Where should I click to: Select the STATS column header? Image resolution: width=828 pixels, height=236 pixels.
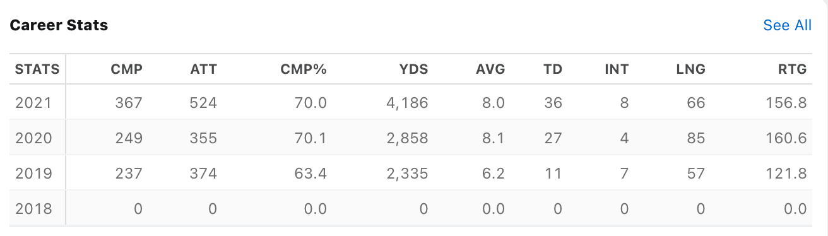[37, 69]
